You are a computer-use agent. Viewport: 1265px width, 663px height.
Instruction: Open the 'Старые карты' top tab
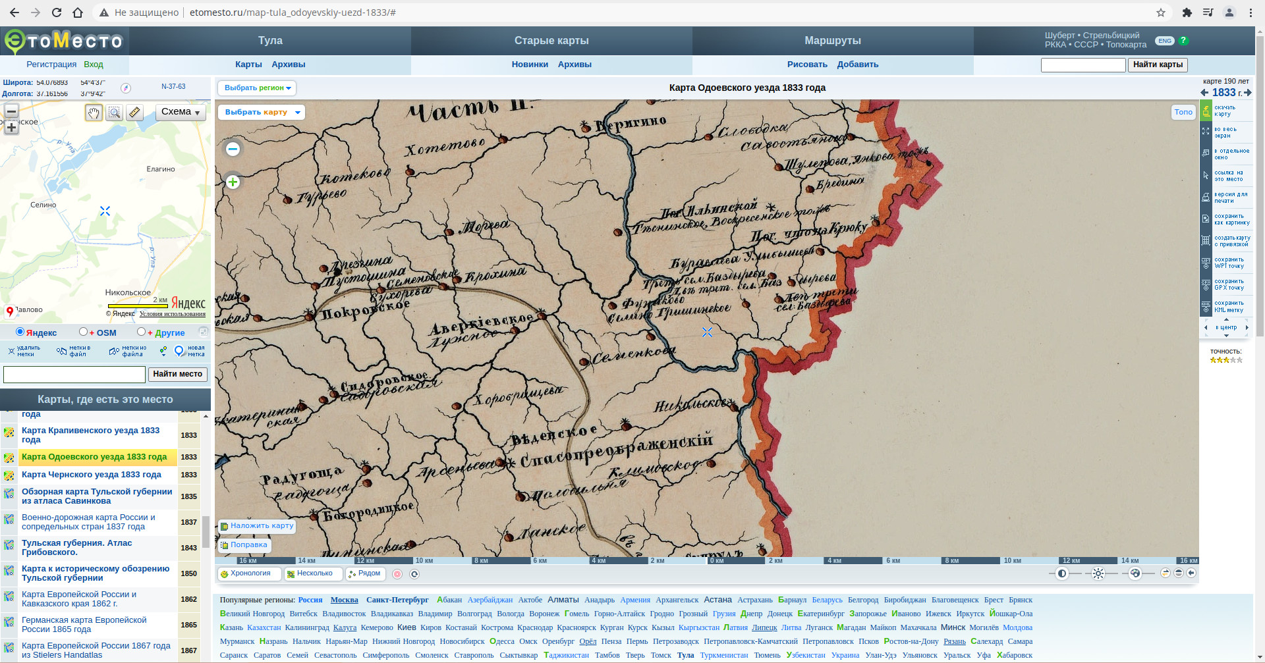[551, 41]
